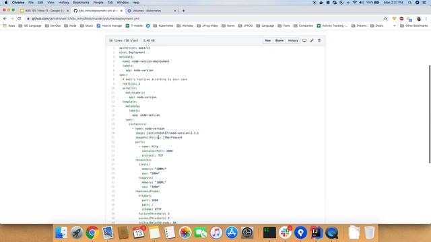
Task: Open QuickTime Player from the dock
Action: coord(332,233)
